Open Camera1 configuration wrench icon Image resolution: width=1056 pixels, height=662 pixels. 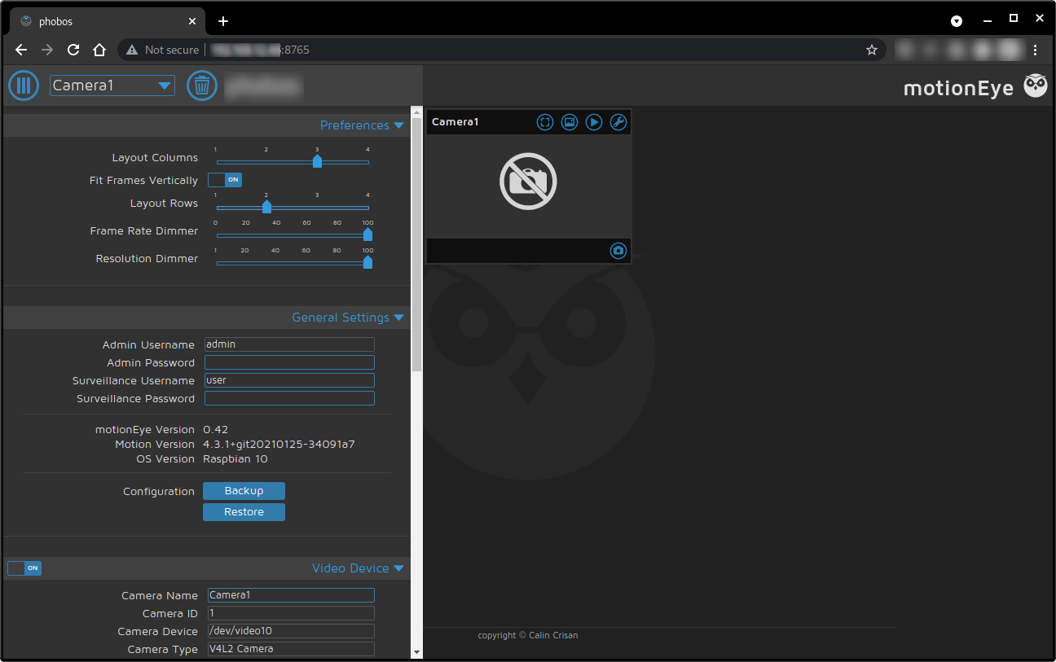(x=618, y=121)
